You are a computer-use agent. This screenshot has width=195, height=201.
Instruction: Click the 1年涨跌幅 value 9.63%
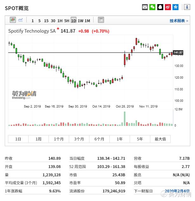[55, 191]
